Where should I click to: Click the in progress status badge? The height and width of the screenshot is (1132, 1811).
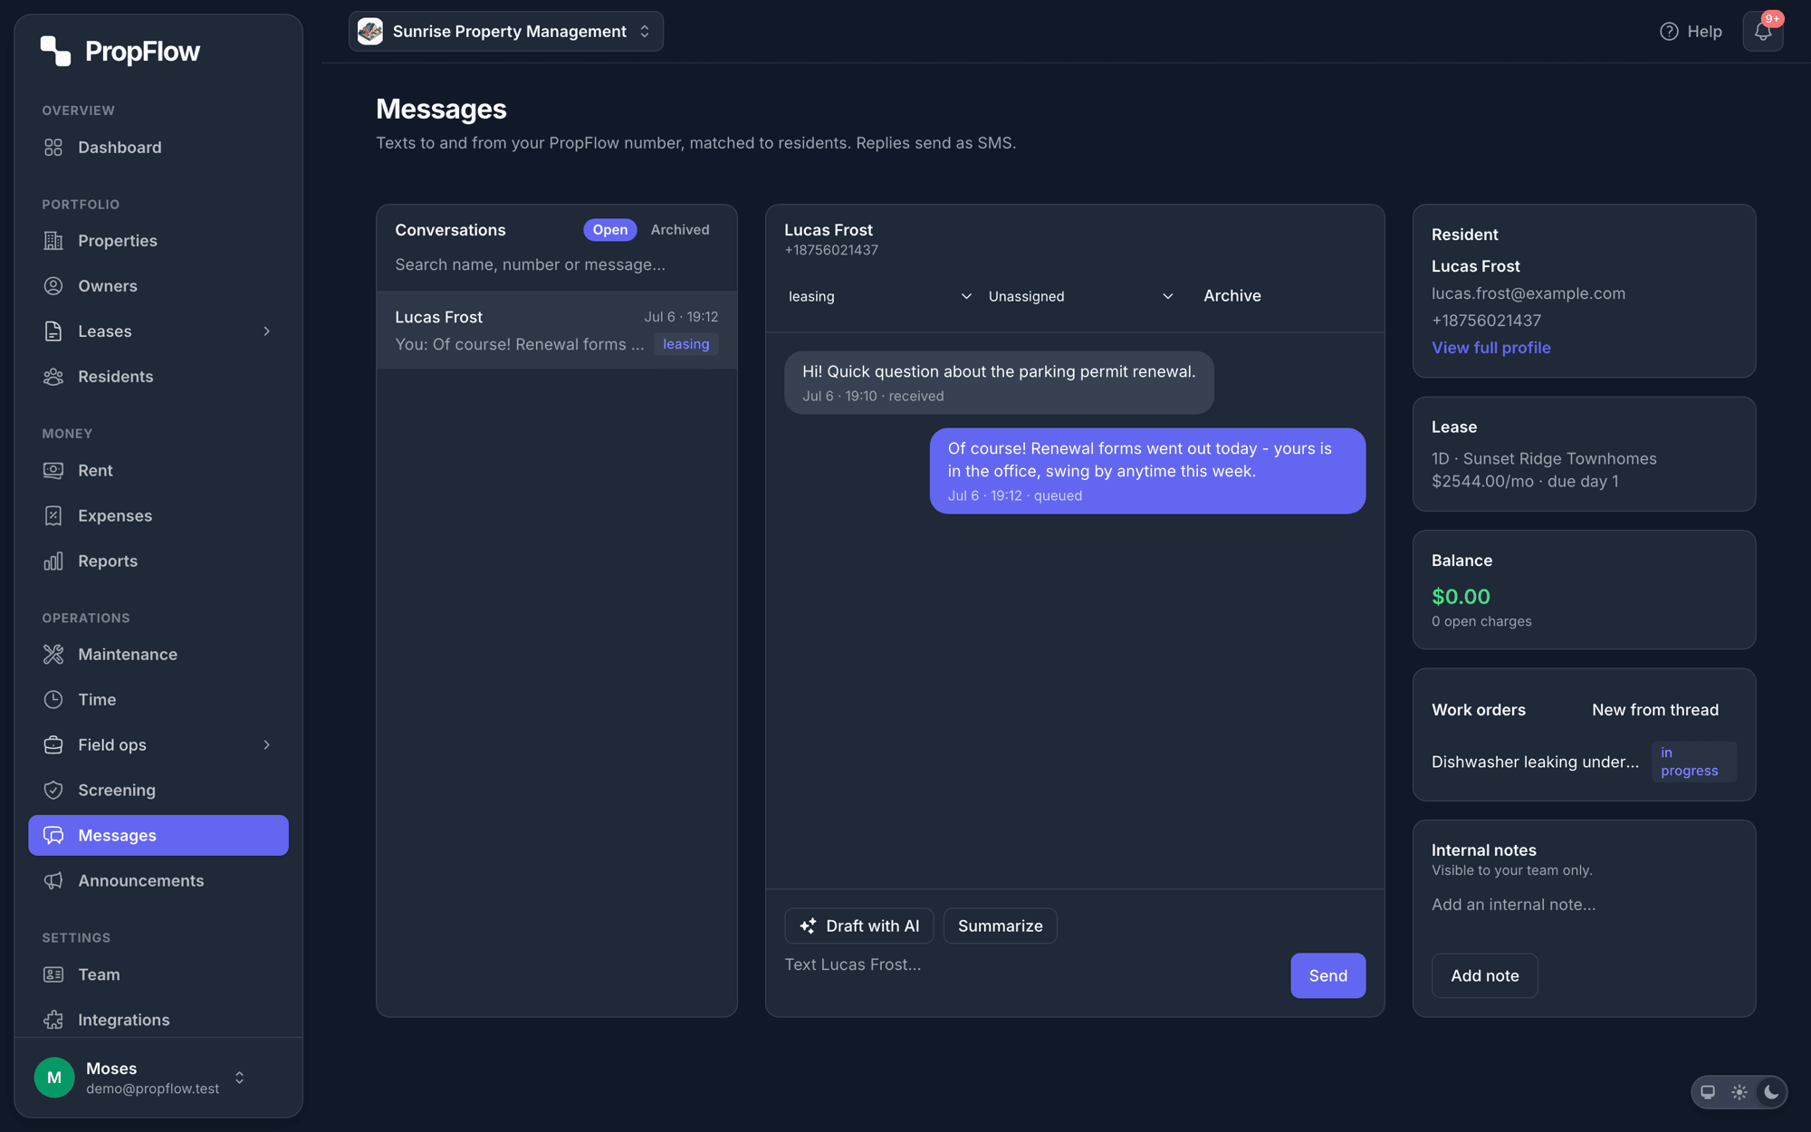[1693, 762]
